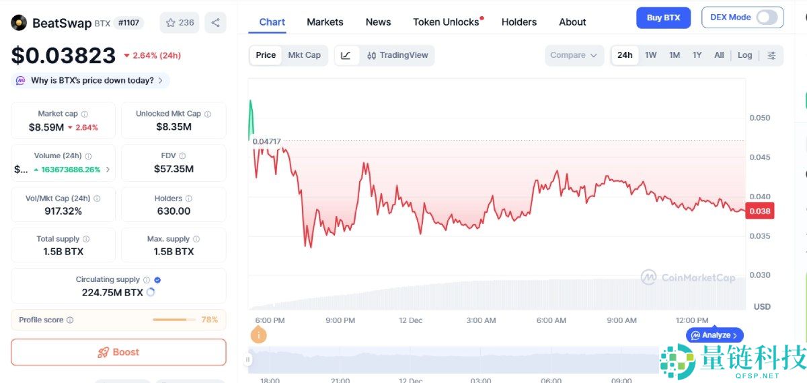Switch chart to Mkt Cap view
This screenshot has width=807, height=383.
pyautogui.click(x=304, y=55)
